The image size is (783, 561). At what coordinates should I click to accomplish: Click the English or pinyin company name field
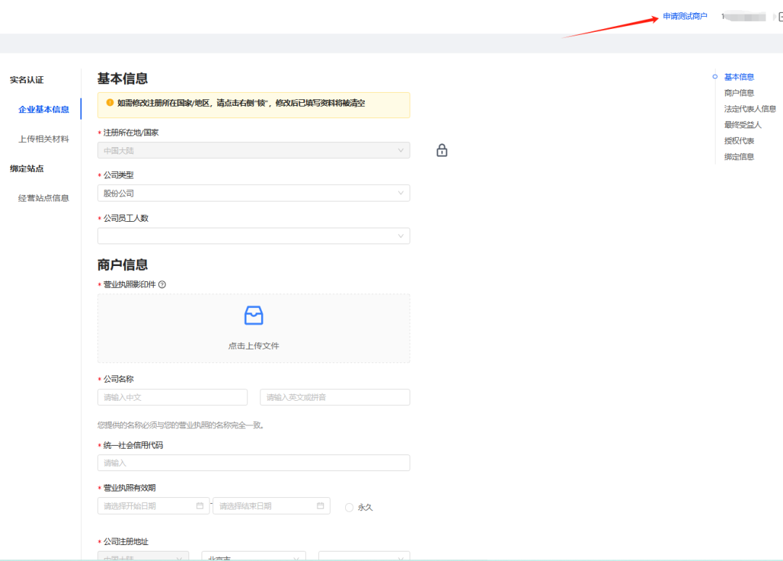(x=335, y=397)
